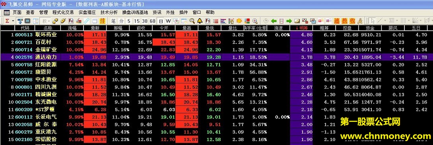Click the zoom magnifier with plus icon
The height and width of the screenshot is (145, 433).
coord(255,21)
